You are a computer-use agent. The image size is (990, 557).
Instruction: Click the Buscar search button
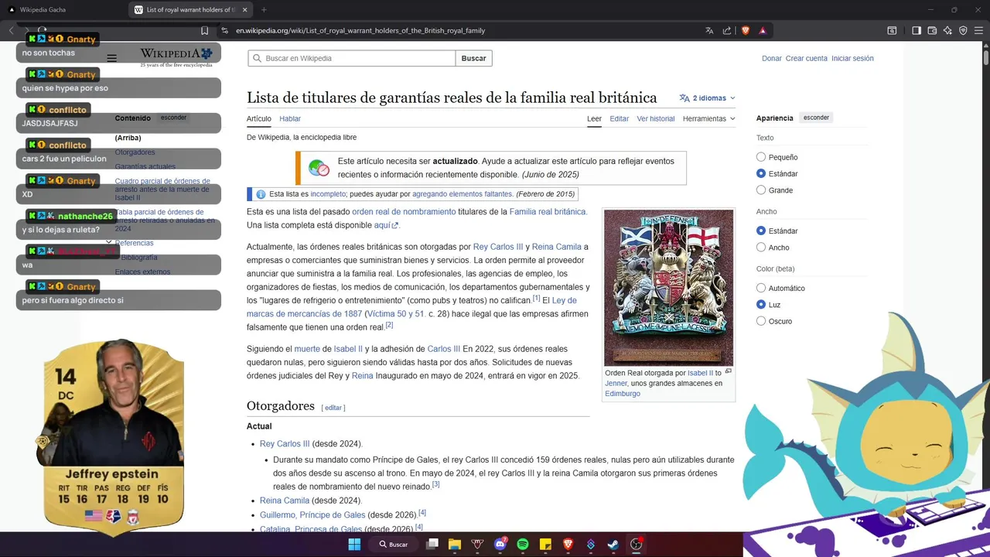(x=474, y=58)
